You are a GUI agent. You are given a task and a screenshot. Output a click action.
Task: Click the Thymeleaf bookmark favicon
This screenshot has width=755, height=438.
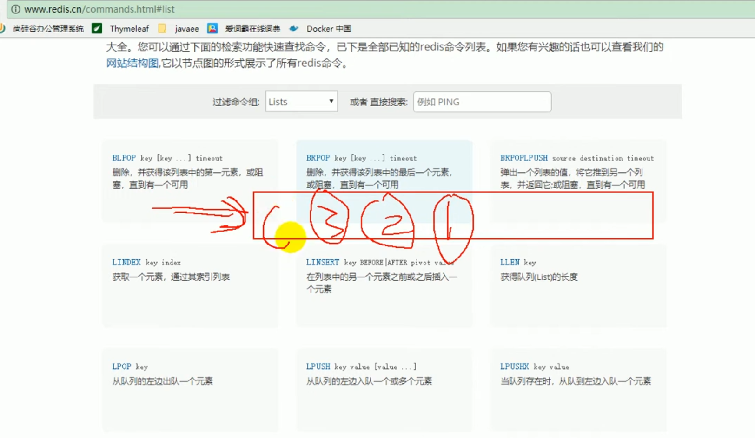pos(96,28)
